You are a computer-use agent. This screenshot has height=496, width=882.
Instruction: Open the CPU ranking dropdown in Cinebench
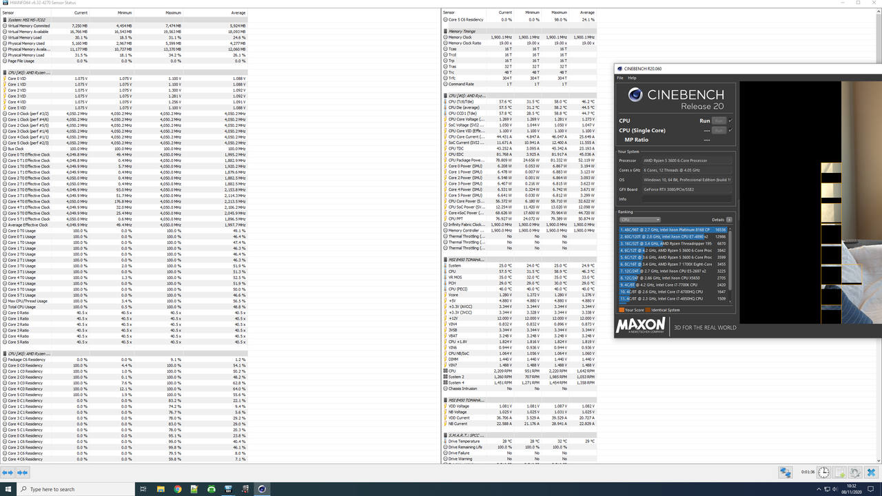point(640,220)
